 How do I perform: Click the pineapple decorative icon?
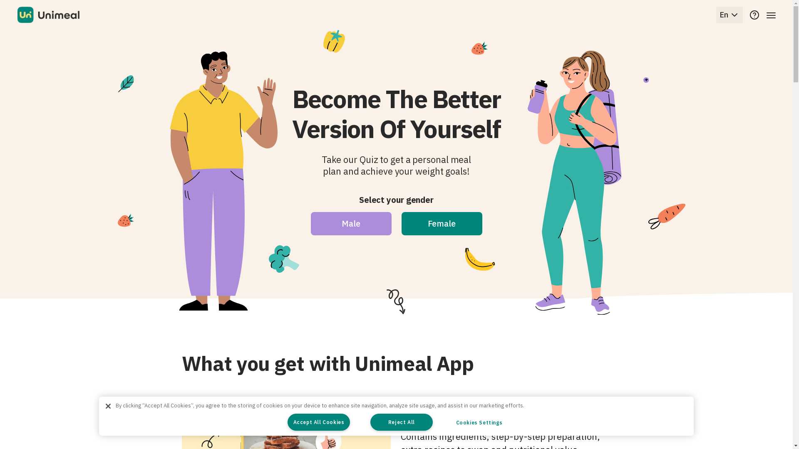(x=334, y=42)
